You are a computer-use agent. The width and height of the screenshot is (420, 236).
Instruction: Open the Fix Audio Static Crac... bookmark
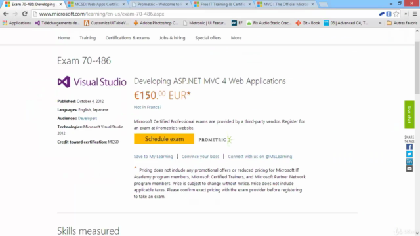[269, 23]
